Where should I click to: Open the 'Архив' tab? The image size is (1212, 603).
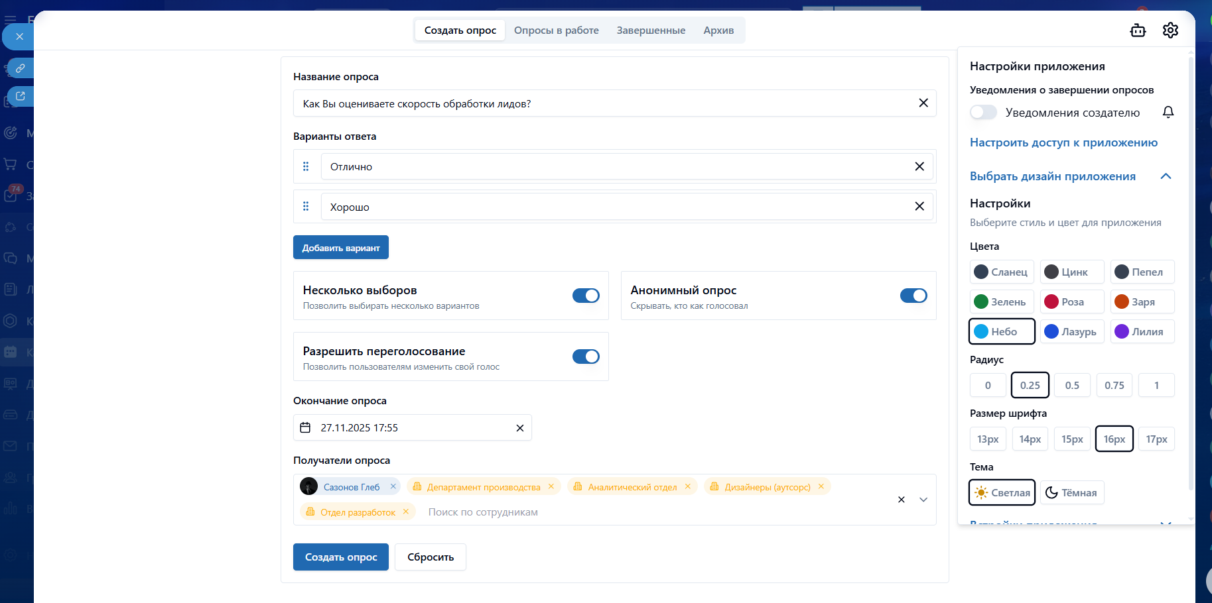718,30
